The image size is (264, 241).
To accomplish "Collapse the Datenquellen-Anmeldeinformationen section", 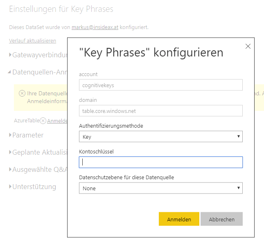I will point(37,72).
